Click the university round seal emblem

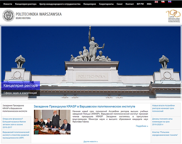8,15
